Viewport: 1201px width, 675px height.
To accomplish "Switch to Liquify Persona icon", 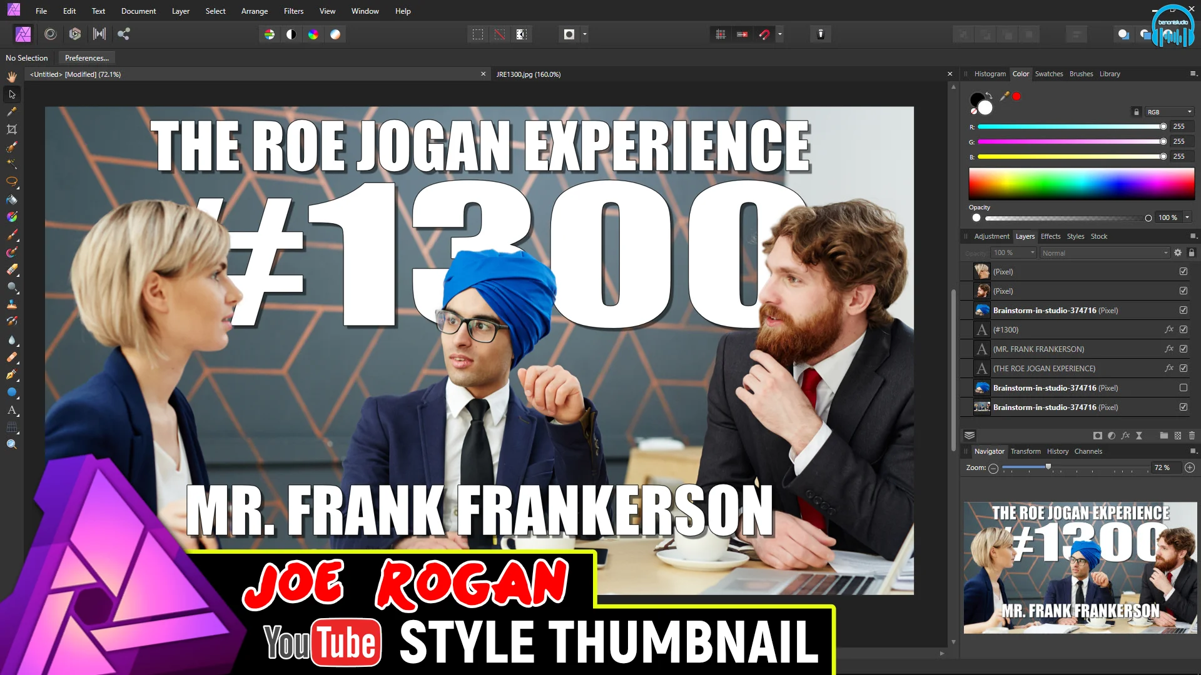I will coord(51,34).
